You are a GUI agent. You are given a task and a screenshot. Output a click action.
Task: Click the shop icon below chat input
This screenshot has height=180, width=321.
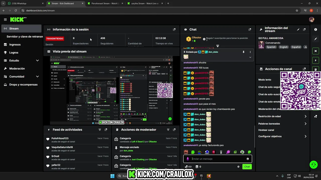pos(197,167)
